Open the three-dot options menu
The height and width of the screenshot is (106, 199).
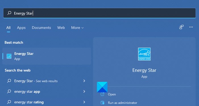pos(191,27)
